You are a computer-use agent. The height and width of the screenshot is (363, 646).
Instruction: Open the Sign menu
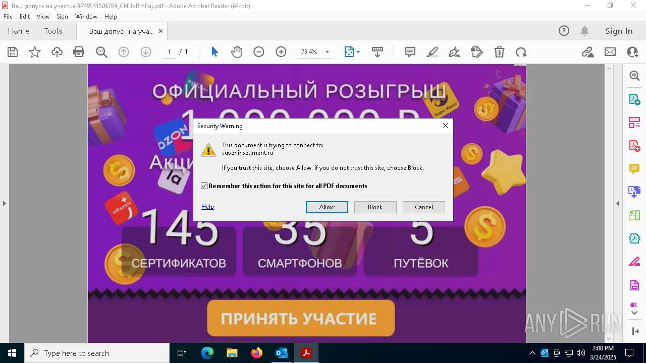pos(62,17)
